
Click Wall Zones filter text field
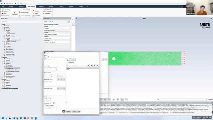point(79,66)
